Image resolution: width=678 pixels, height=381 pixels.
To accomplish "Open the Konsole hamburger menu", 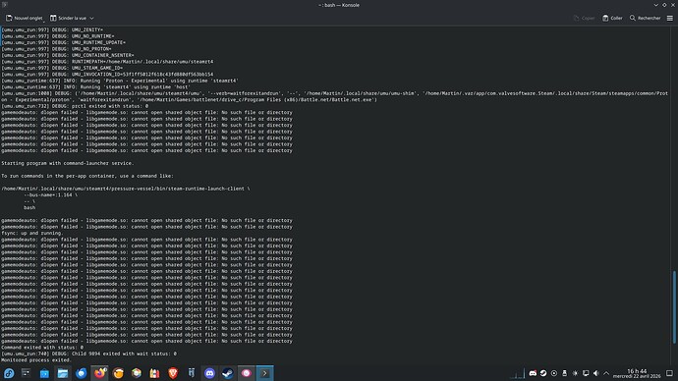I will click(670, 18).
